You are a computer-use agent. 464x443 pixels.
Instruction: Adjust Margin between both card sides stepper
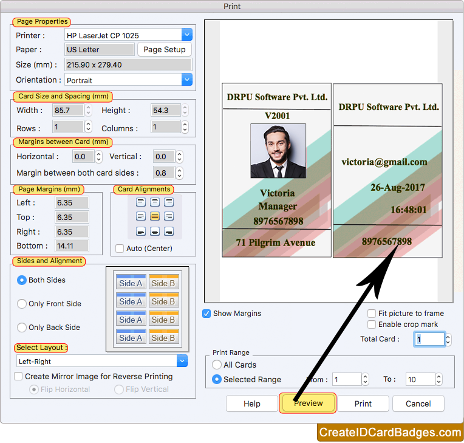[x=179, y=173]
